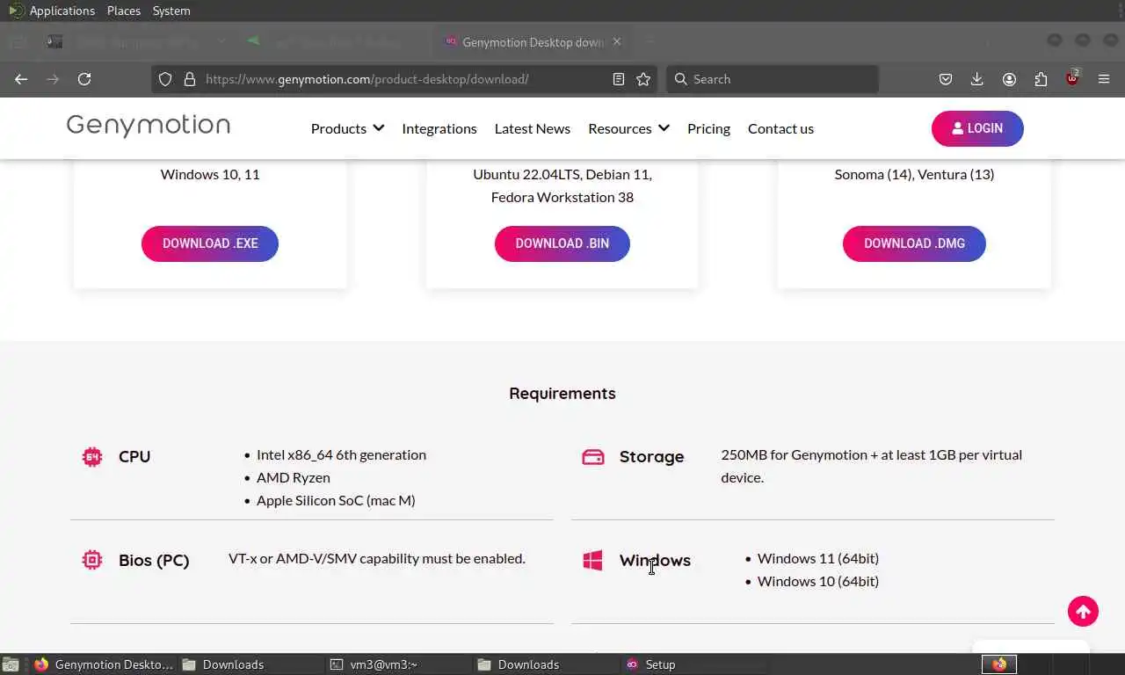Click the Bios (PC) chip icon
Screen dimensions: 1125x675
click(92, 560)
